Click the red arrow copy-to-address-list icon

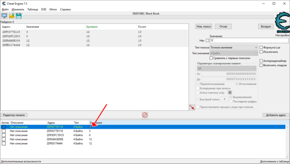[x=192, y=107]
